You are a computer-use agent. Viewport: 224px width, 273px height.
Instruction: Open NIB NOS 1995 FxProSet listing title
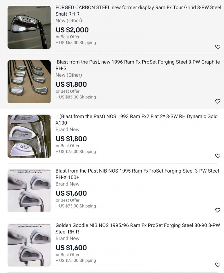[137, 174]
